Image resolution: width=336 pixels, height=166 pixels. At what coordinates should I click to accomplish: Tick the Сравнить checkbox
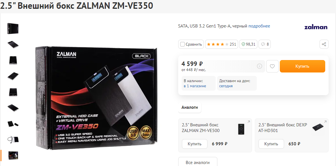coord(182,44)
